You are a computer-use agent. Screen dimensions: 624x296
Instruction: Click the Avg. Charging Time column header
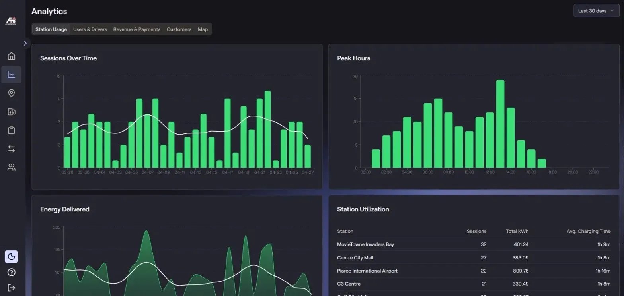coord(589,231)
